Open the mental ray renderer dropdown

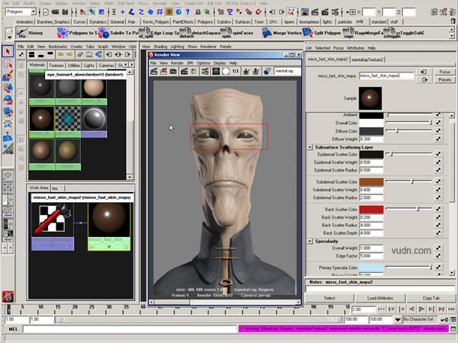(x=288, y=71)
